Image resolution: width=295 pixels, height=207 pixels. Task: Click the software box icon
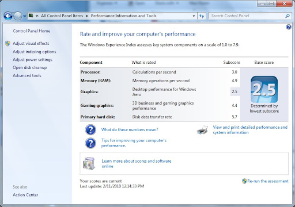[x=89, y=163]
